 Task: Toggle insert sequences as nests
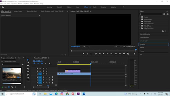point(34,63)
